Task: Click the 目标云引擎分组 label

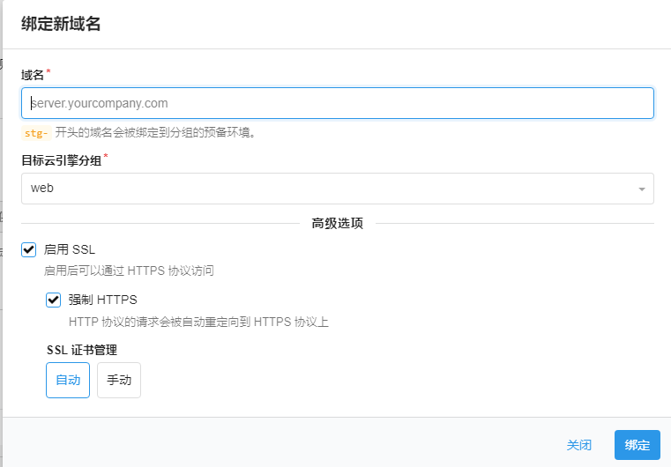Action: tap(62, 160)
